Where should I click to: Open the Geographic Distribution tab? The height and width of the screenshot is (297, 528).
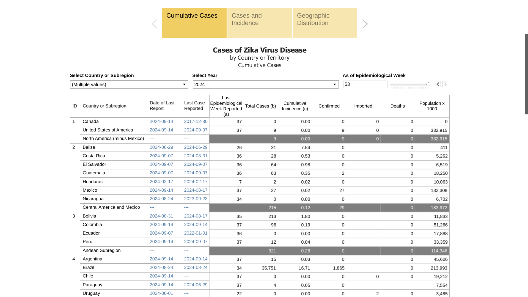pos(325,23)
